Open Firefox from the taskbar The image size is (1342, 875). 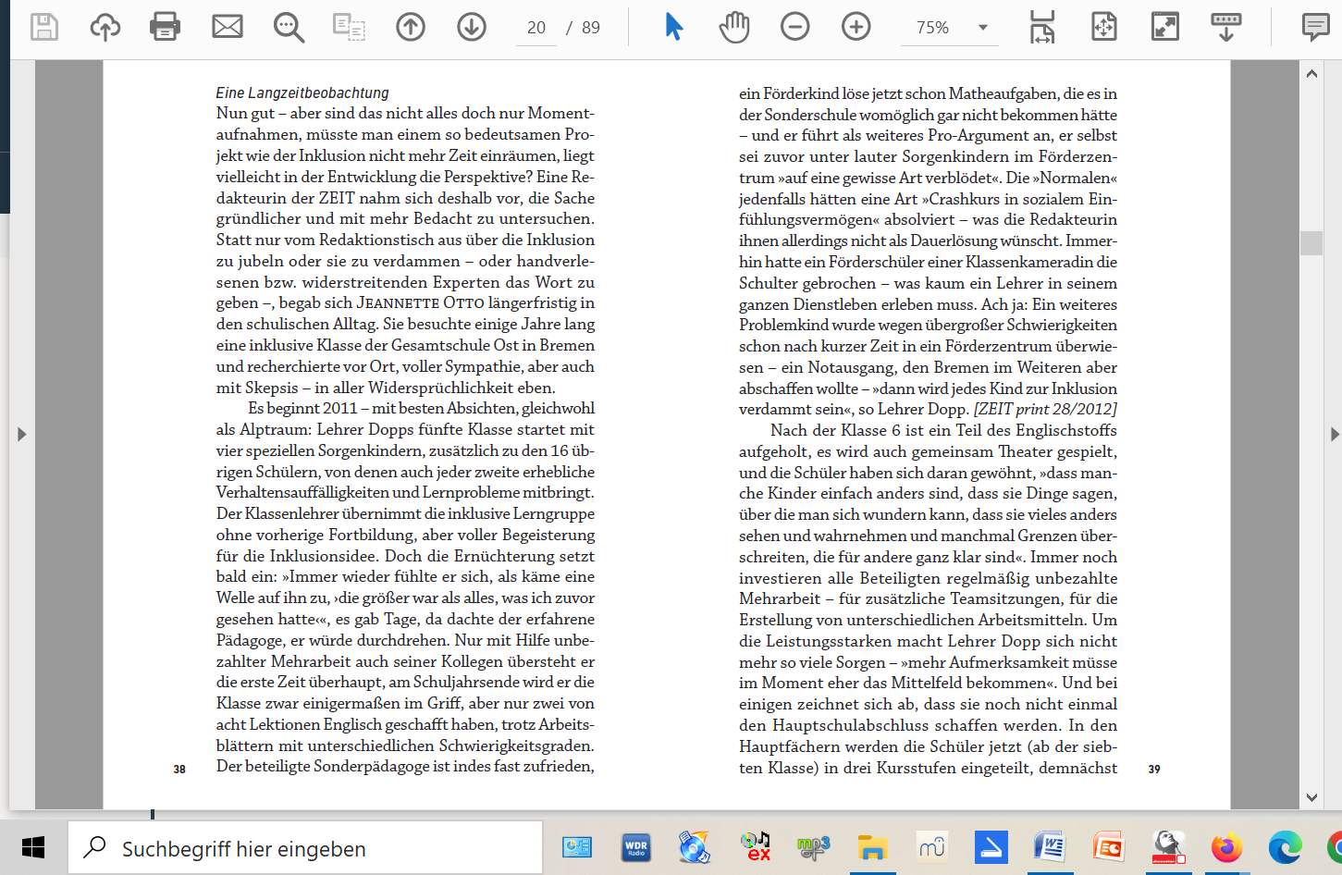[x=1226, y=847]
